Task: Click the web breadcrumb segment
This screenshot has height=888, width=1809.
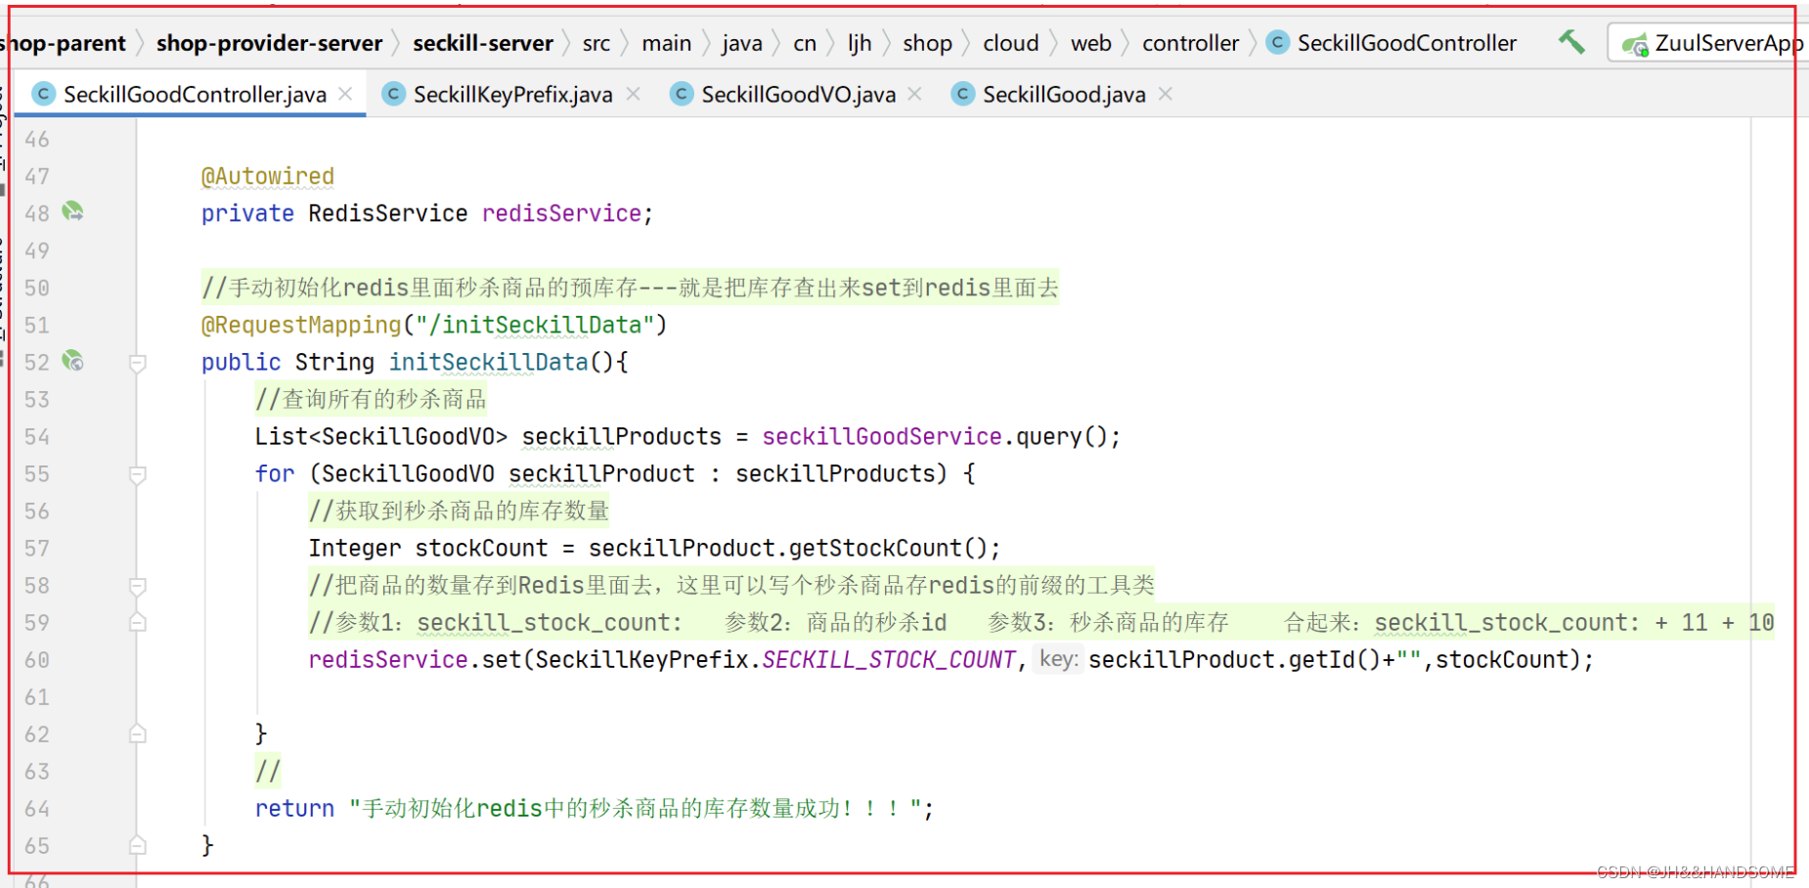Action: pos(1091,43)
